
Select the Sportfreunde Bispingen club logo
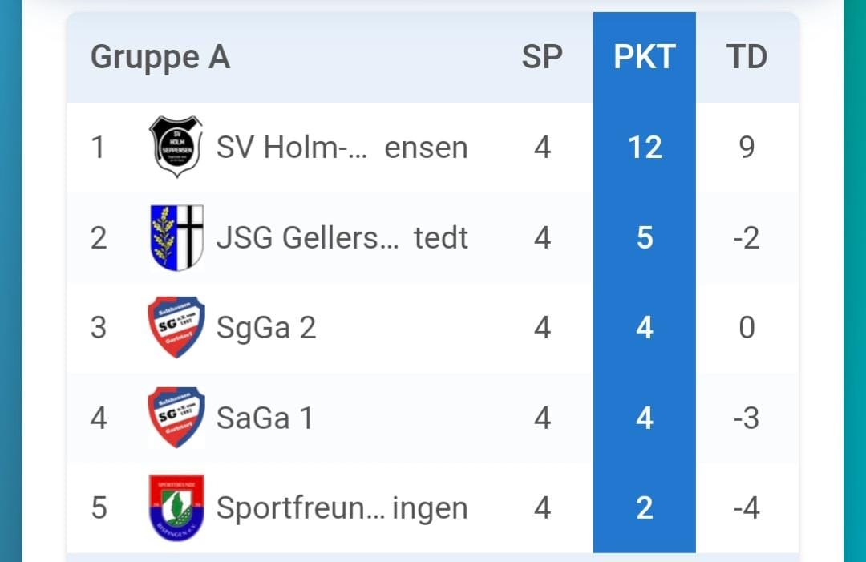[x=176, y=507]
